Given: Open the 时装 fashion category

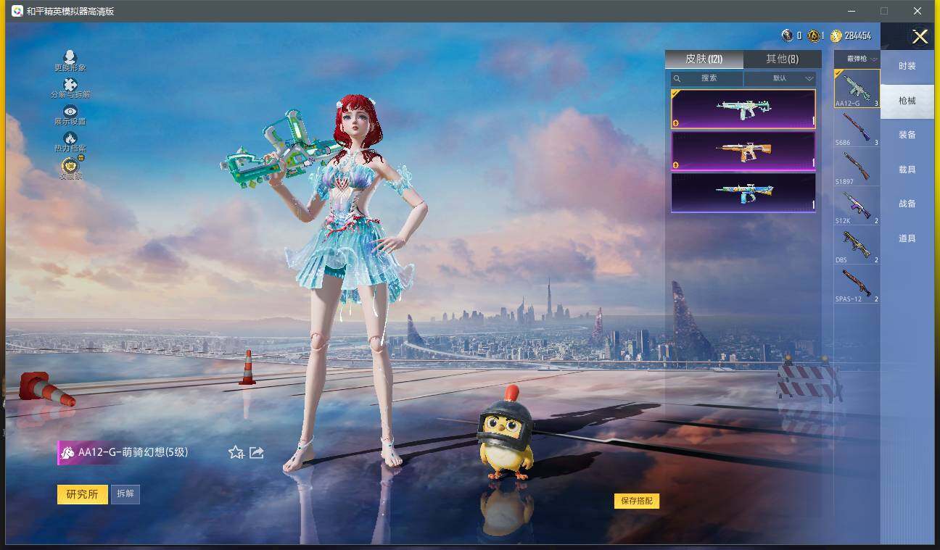Looking at the screenshot, I should coord(907,66).
